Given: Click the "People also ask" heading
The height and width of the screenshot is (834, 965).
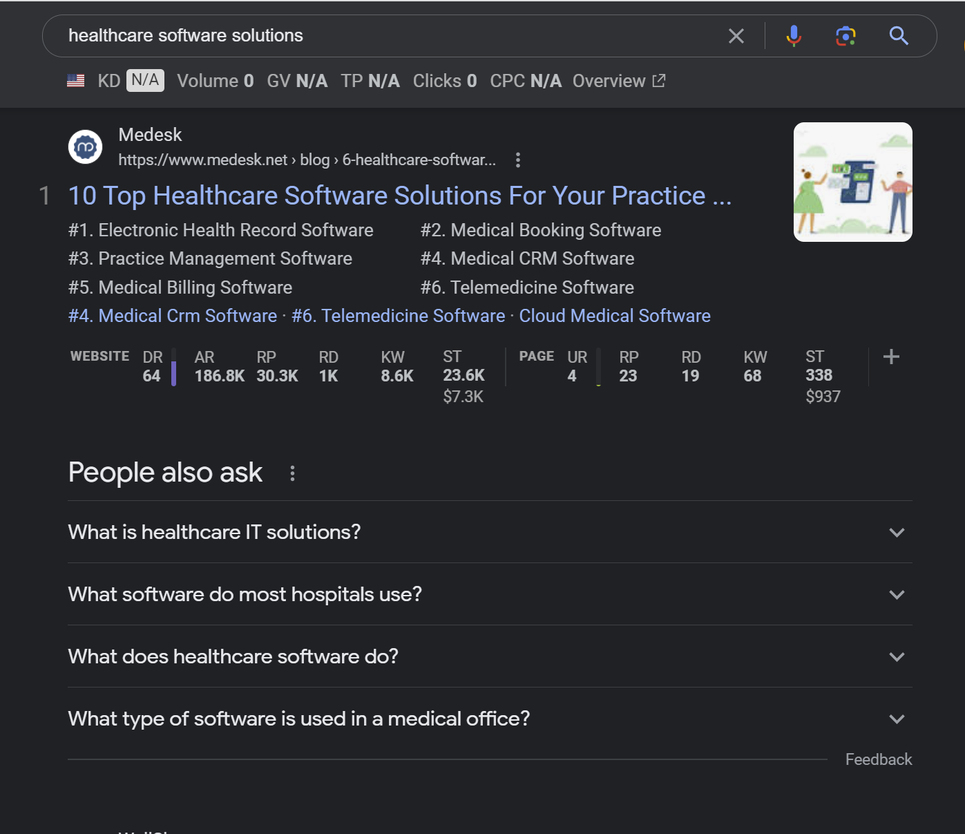Looking at the screenshot, I should [x=165, y=473].
